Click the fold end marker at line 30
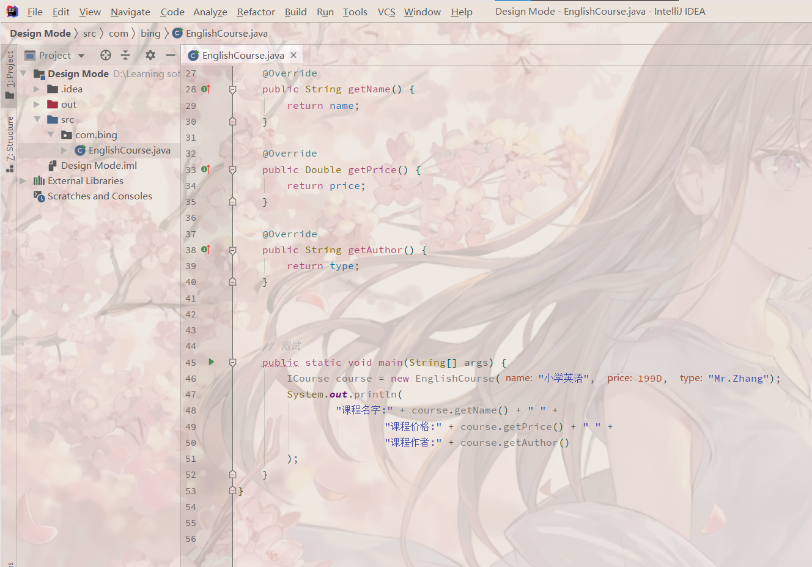Screen dimensions: 812x567 pyautogui.click(x=232, y=121)
